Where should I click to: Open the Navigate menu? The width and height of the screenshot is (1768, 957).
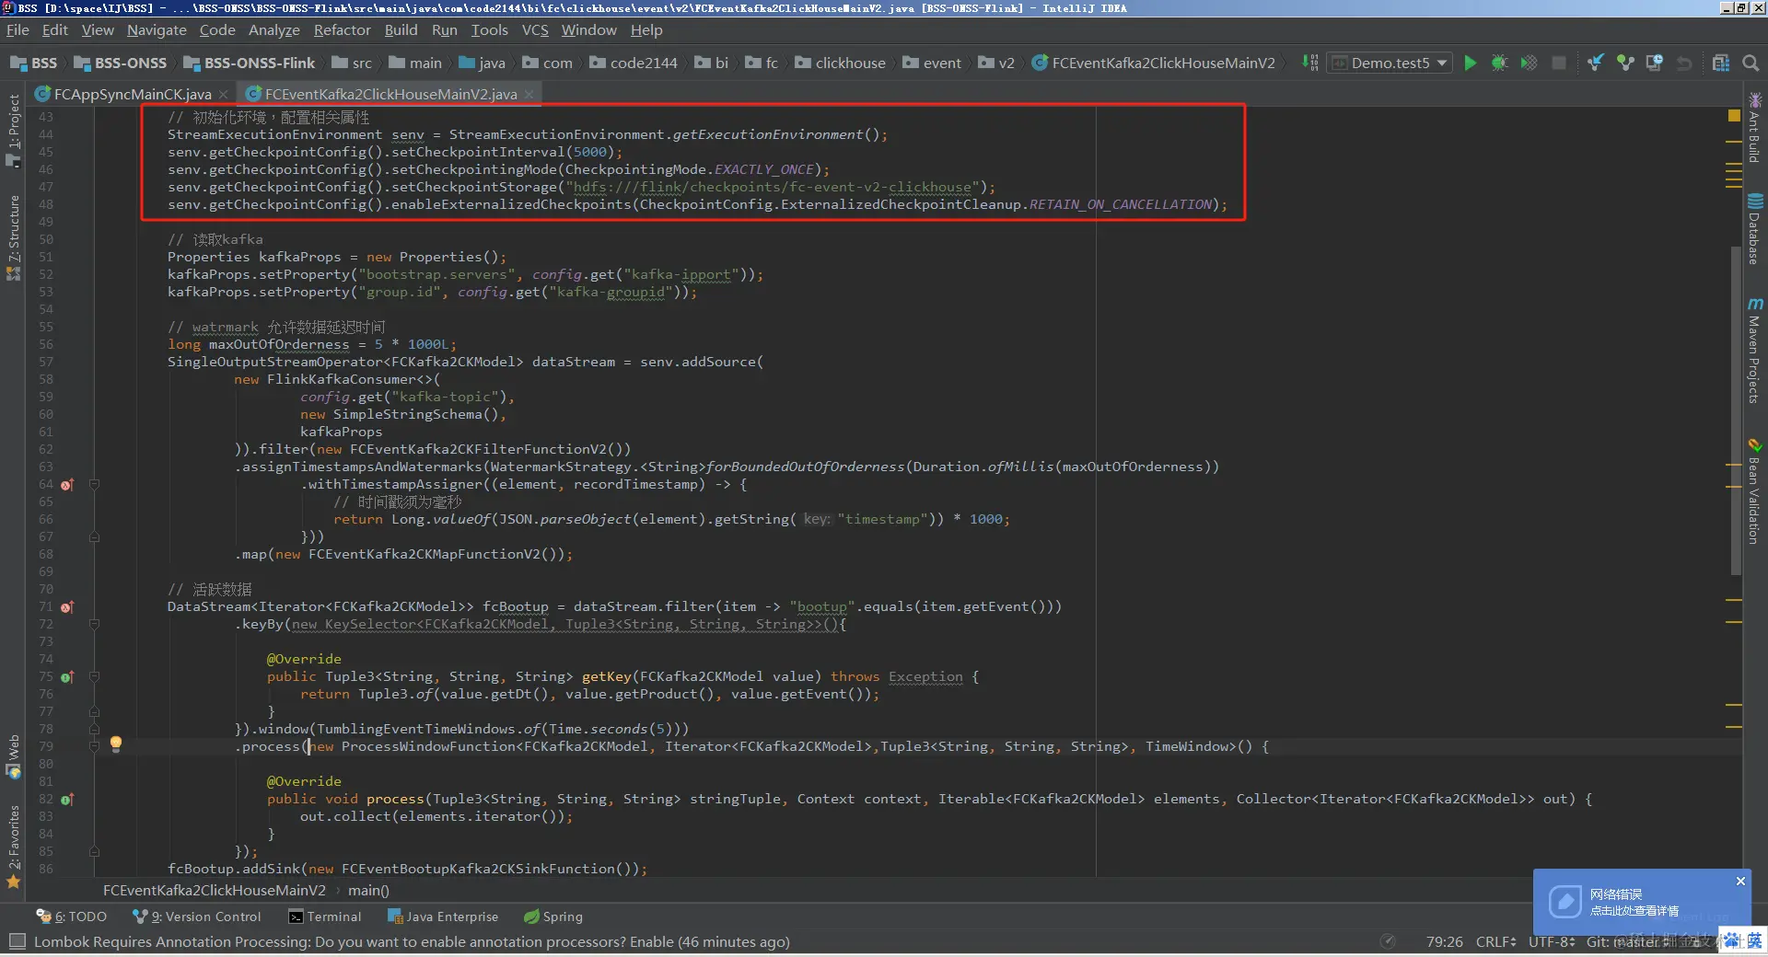157,29
